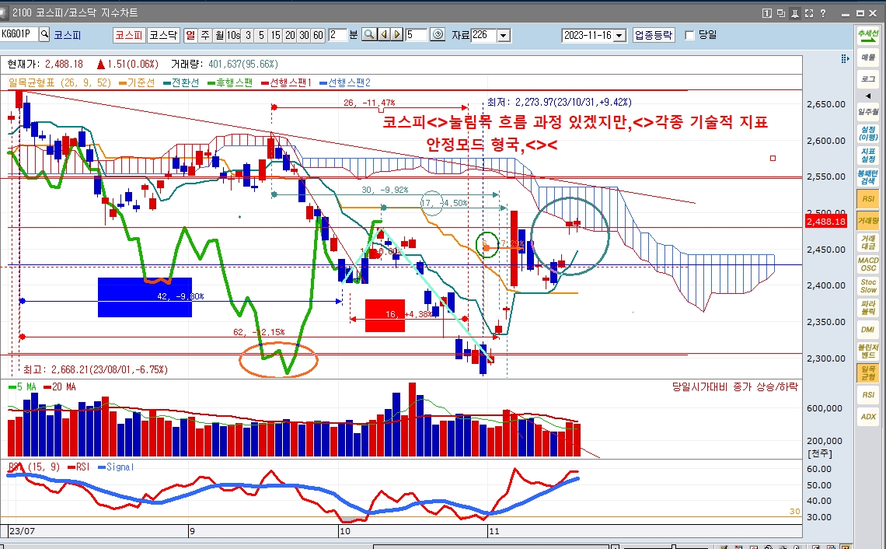Click the right arrow navigation icon

[x=397, y=35]
